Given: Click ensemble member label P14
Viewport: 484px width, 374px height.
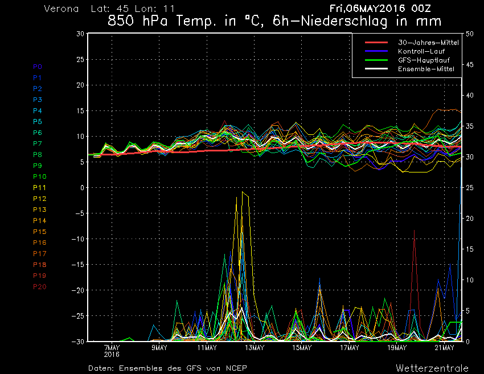Looking at the screenshot, I should click(x=39, y=221).
